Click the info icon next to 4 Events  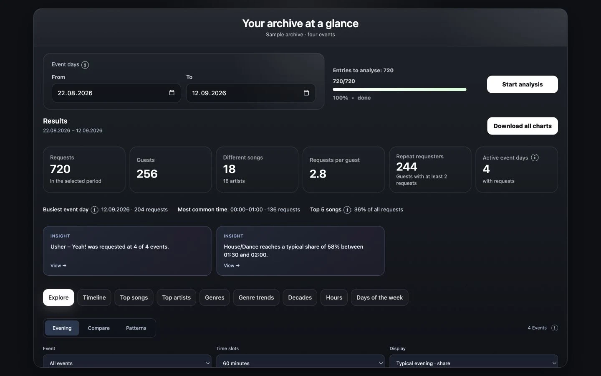pos(554,328)
